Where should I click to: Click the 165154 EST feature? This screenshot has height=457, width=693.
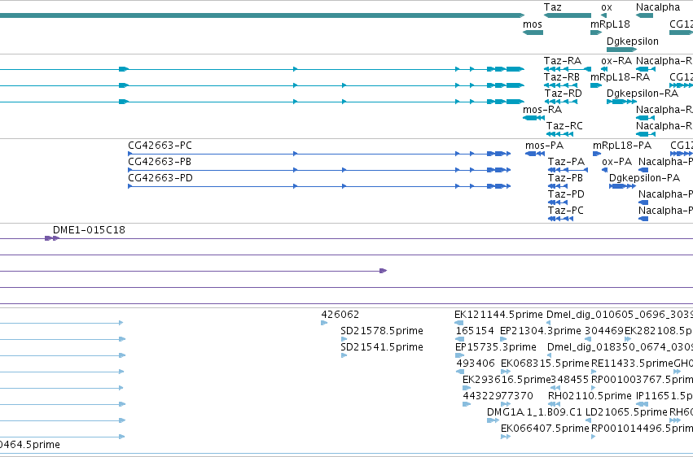[x=460, y=339]
